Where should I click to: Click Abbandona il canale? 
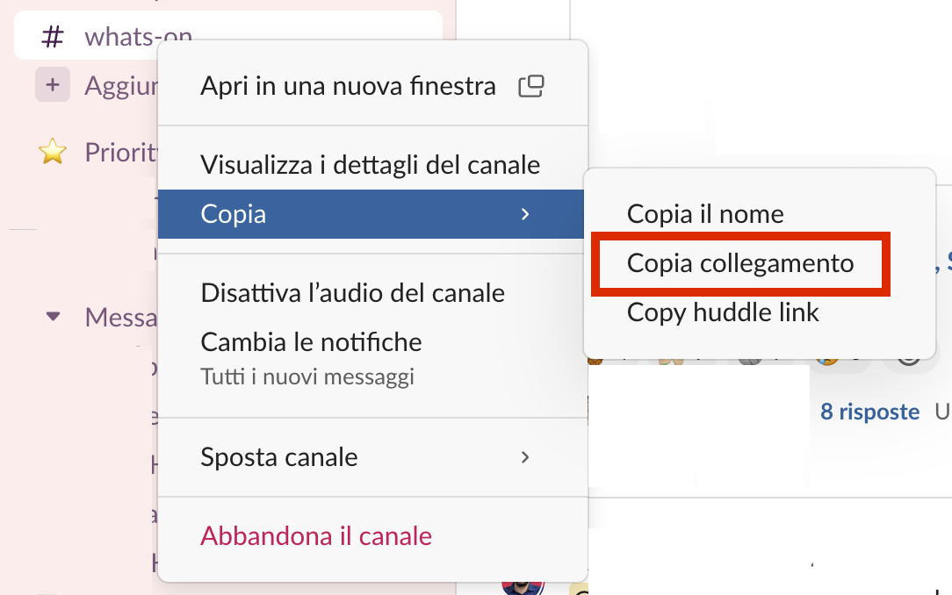tap(316, 535)
